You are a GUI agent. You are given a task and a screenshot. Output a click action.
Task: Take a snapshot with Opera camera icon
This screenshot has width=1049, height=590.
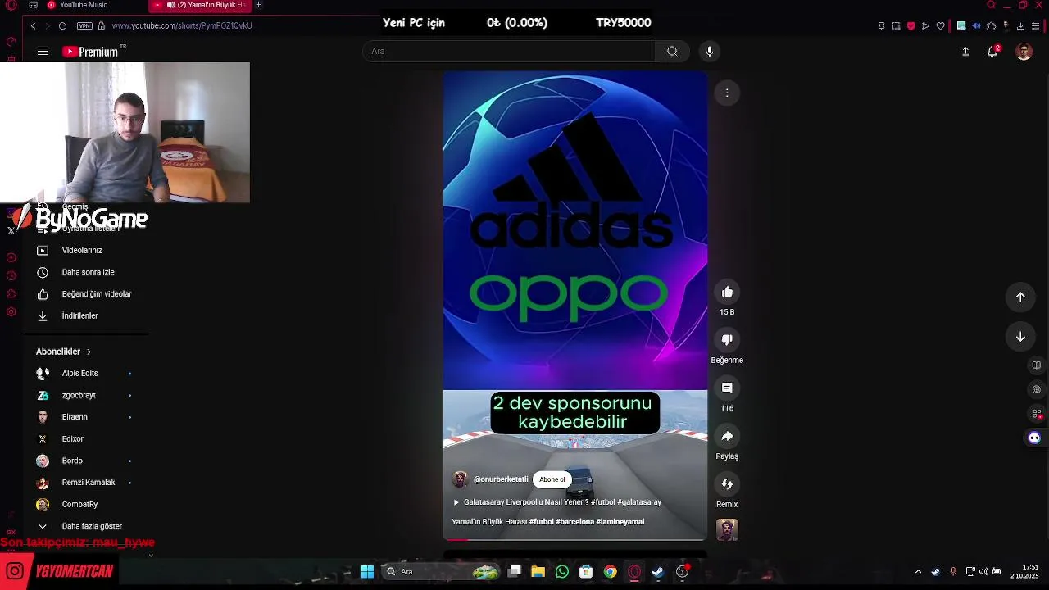click(896, 25)
